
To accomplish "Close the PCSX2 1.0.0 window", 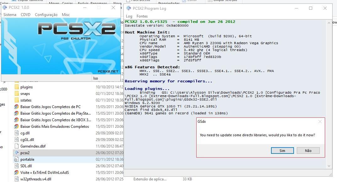I will coord(113,8).
